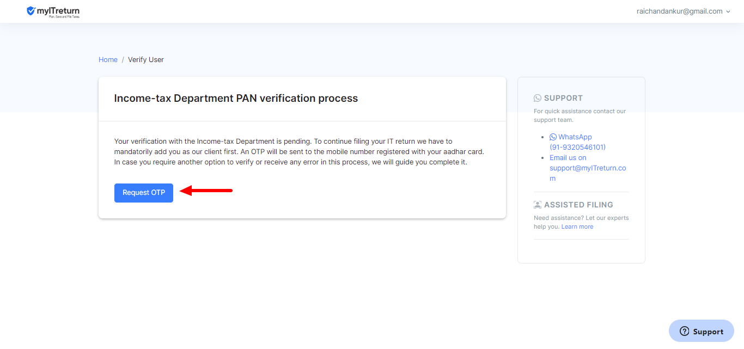Click the myITreturn shield logo icon

(31, 11)
